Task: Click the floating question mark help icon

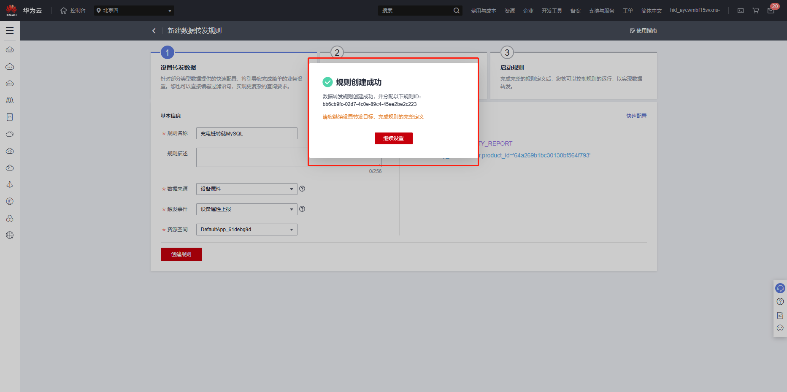Action: tap(780, 302)
